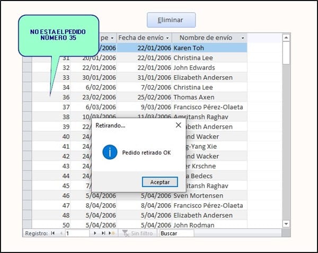The height and width of the screenshot is (253, 318).
Task: Go to next record navigation icon
Action: click(x=95, y=233)
